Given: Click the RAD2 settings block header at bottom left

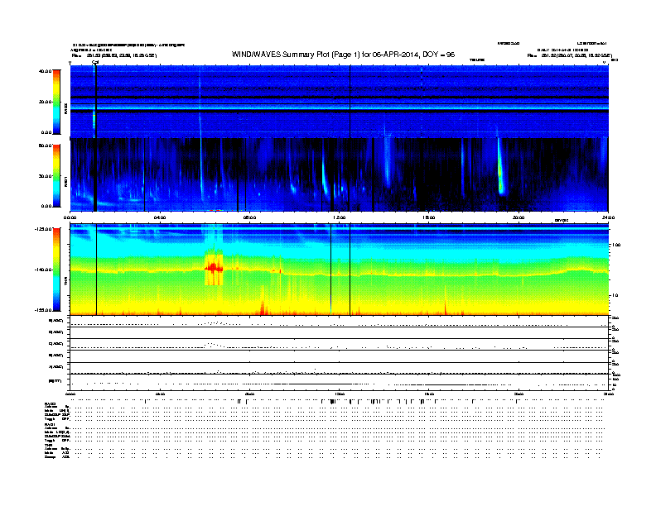Looking at the screenshot, I should 51,404.
